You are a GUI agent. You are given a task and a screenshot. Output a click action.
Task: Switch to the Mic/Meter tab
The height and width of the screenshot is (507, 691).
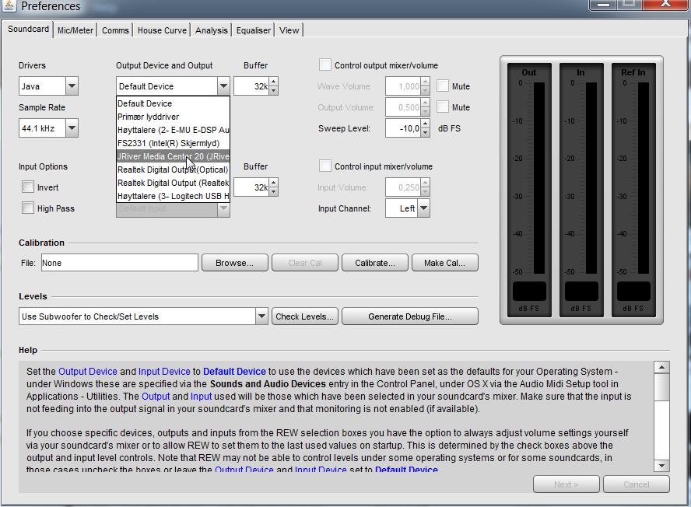coord(75,30)
